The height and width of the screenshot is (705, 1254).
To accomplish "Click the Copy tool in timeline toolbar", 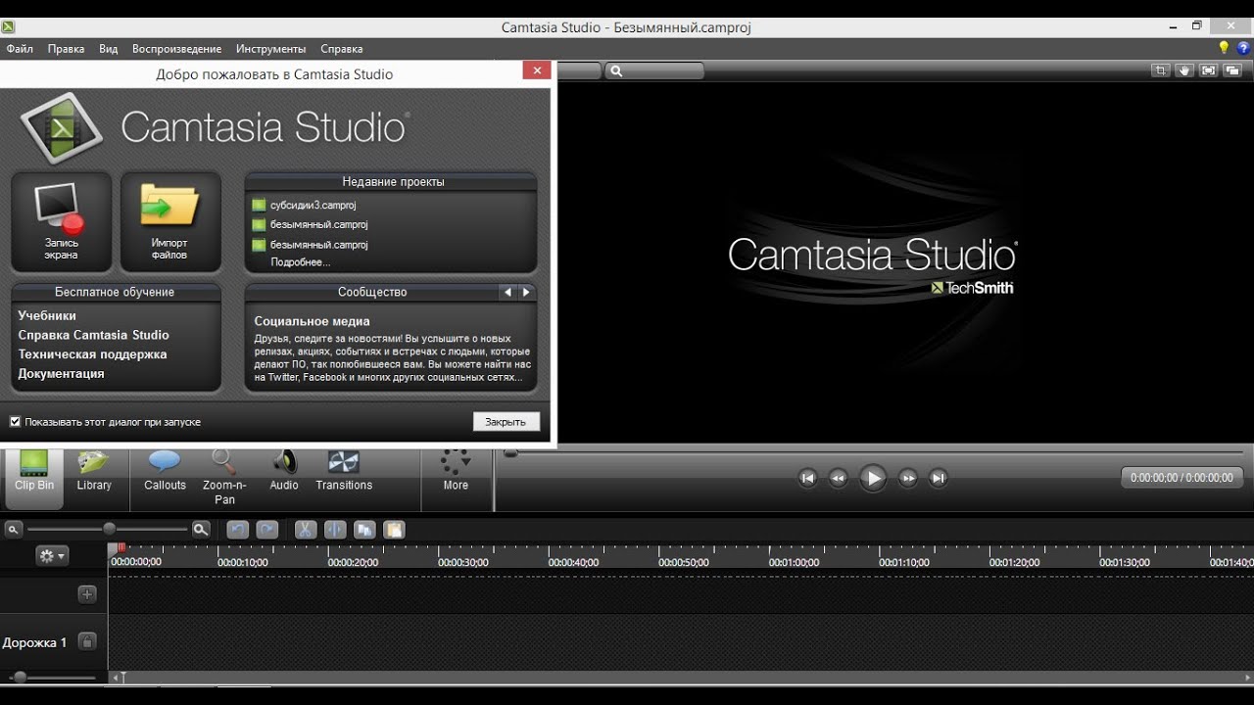I will (x=364, y=530).
